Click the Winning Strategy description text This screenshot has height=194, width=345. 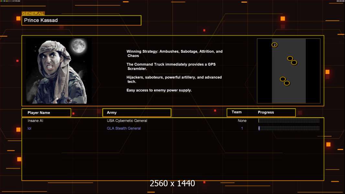tap(174, 54)
